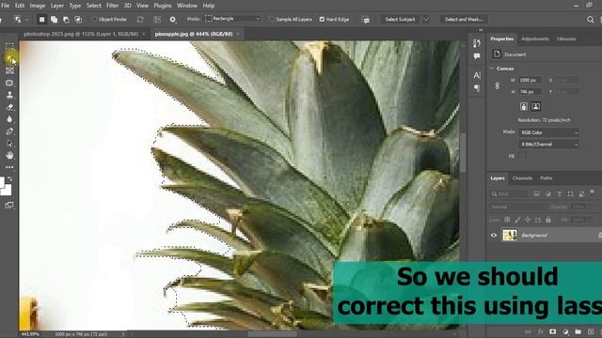
Task: Open the File menu
Action: [x=6, y=6]
